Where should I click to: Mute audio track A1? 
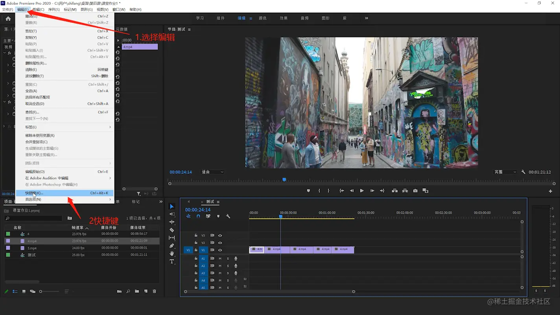click(220, 258)
